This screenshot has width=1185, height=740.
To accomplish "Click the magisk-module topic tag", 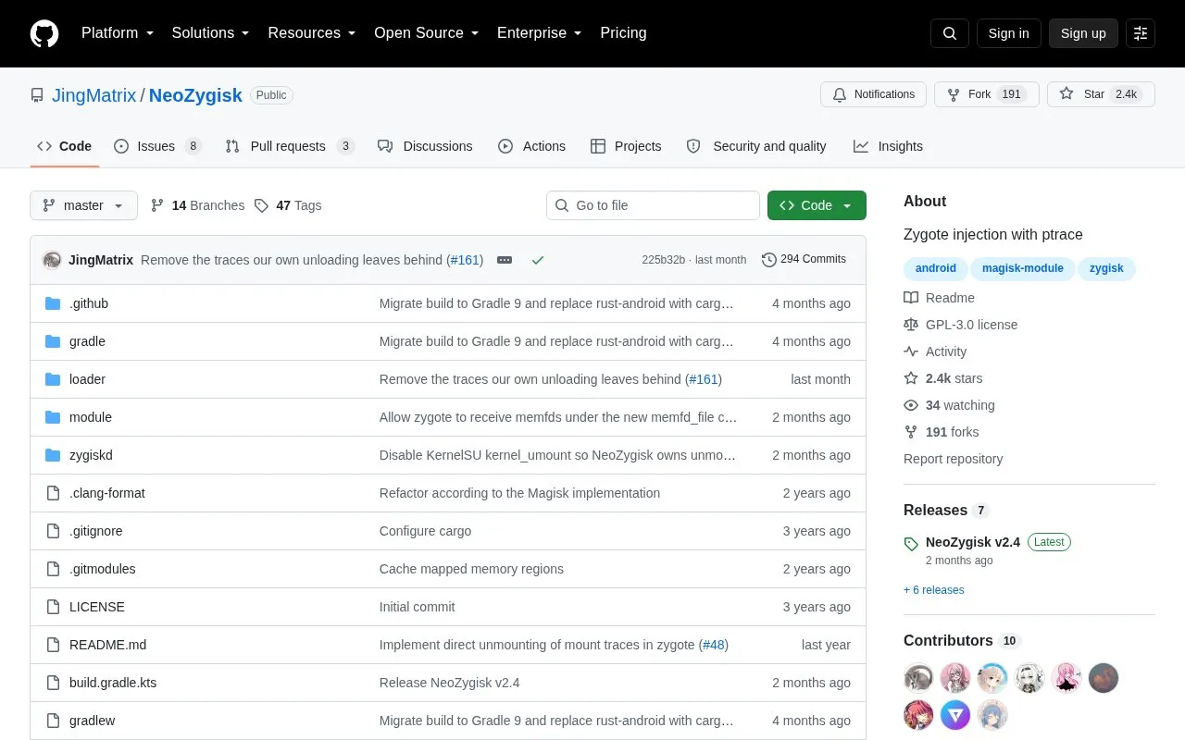I will coord(1023,268).
